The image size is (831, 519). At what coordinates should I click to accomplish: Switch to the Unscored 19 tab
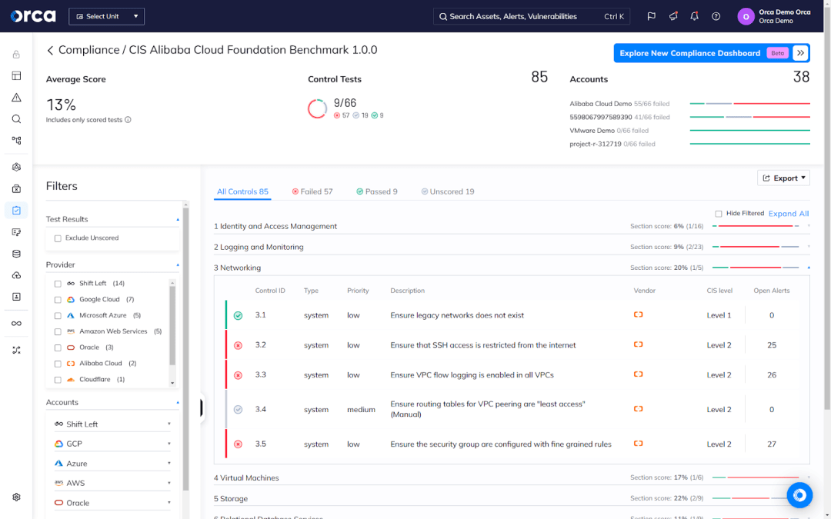(x=448, y=191)
